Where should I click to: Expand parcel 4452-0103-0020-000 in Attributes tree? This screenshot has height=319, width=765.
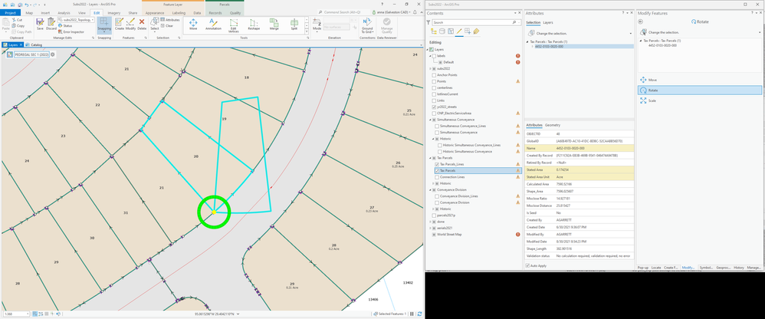(x=531, y=46)
